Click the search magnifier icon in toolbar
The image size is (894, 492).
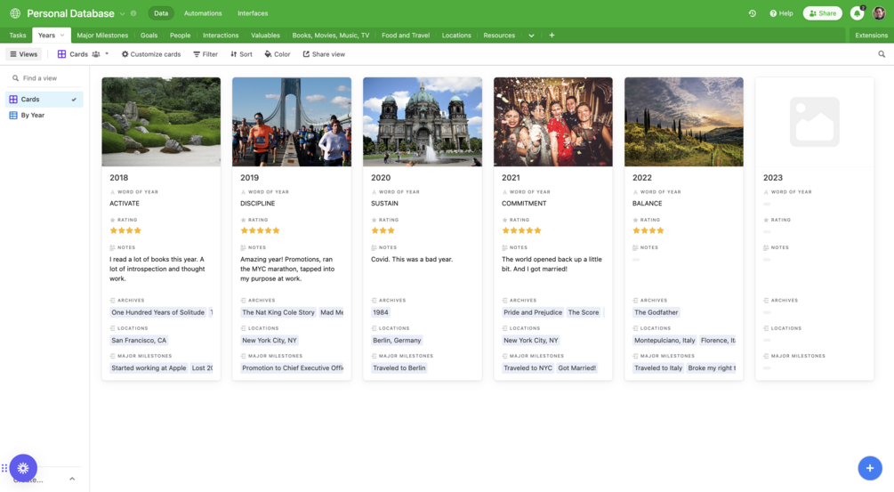tap(882, 54)
